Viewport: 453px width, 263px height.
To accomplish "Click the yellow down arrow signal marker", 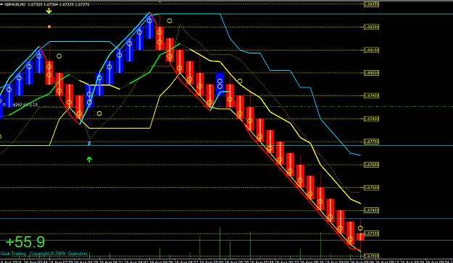I will (49, 11).
